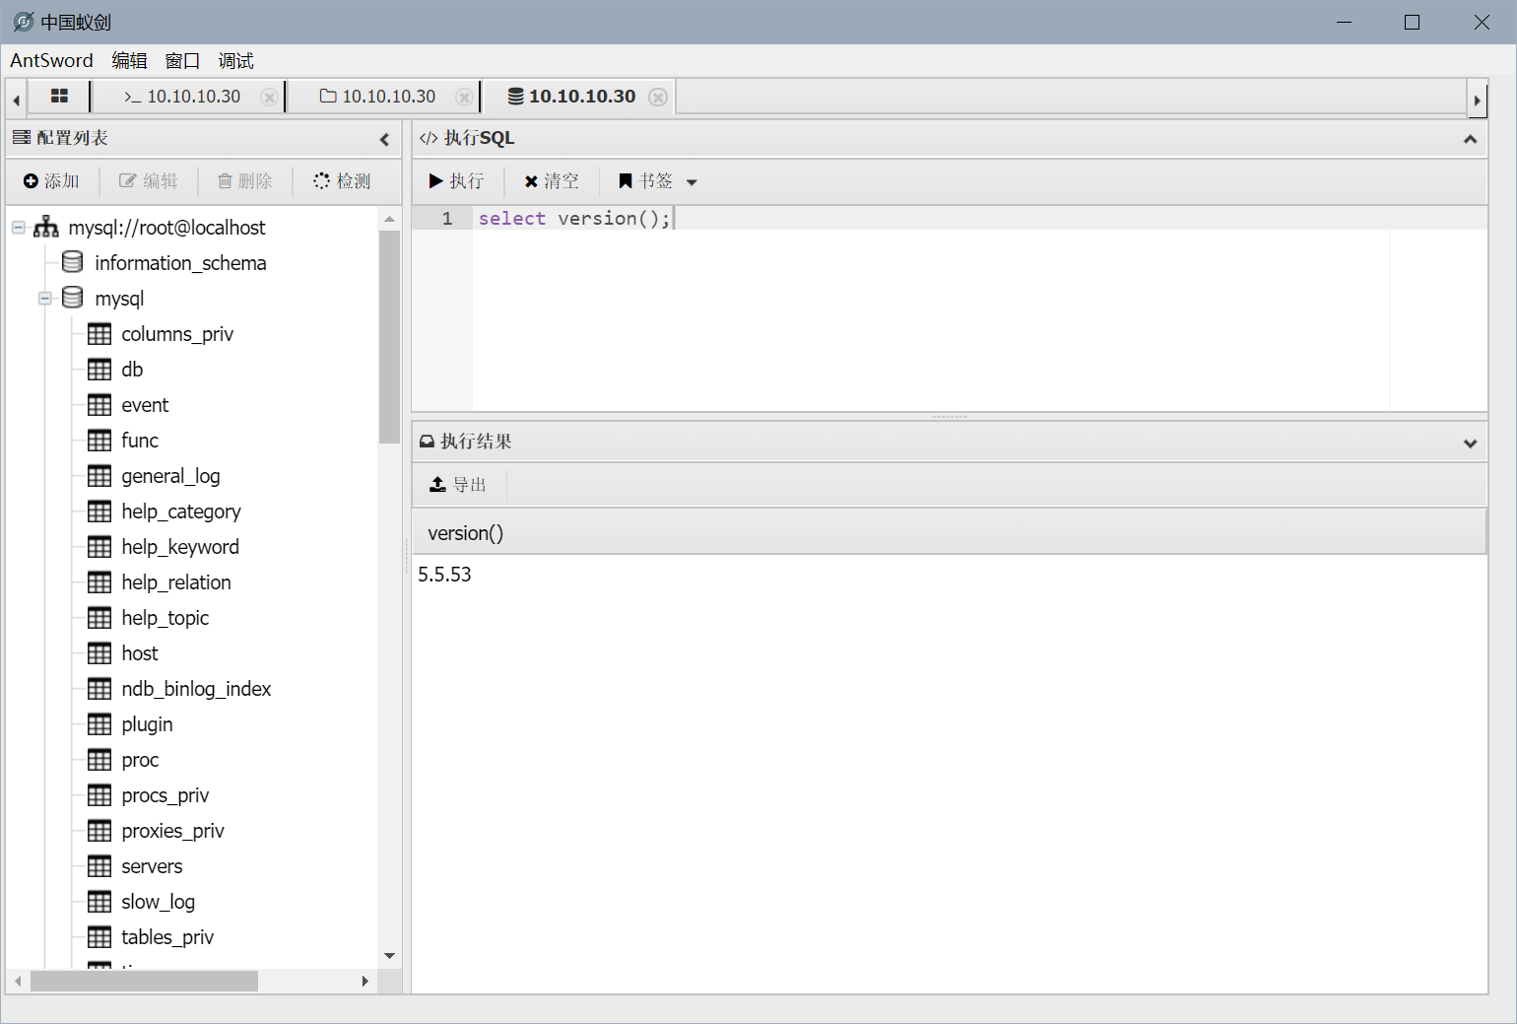This screenshot has width=1517, height=1024.
Task: Click the home grid icon tab
Action: (x=59, y=97)
